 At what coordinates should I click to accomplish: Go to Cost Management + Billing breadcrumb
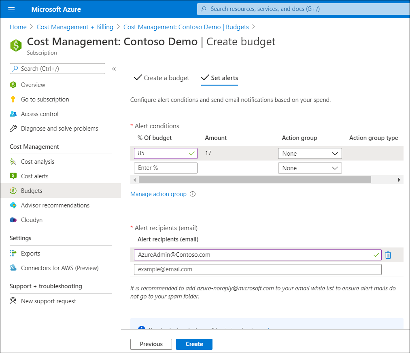pyautogui.click(x=75, y=27)
